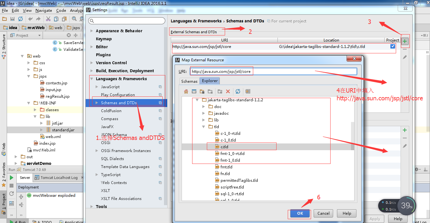This screenshot has width=430, height=223.
Task: Click Help in Map External Resource dialog
Action: click(347, 213)
